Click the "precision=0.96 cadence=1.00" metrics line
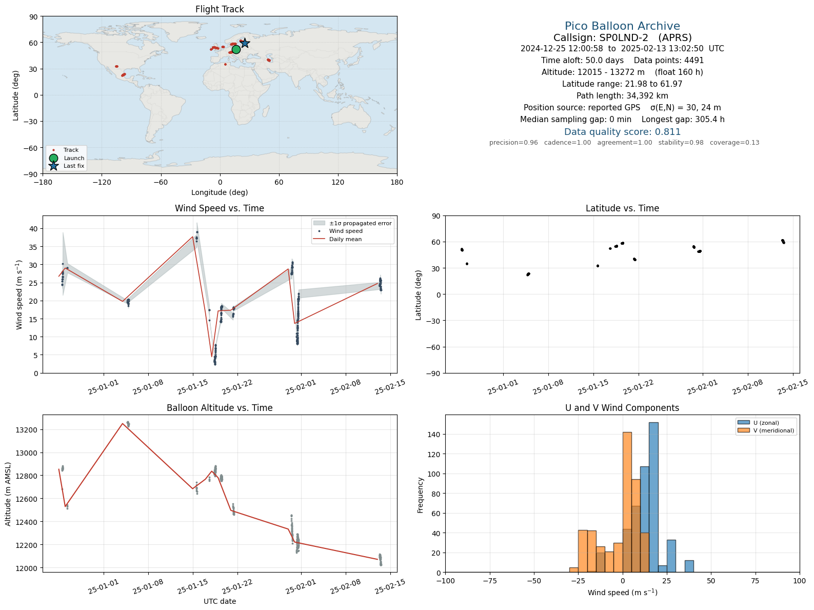 [x=624, y=143]
